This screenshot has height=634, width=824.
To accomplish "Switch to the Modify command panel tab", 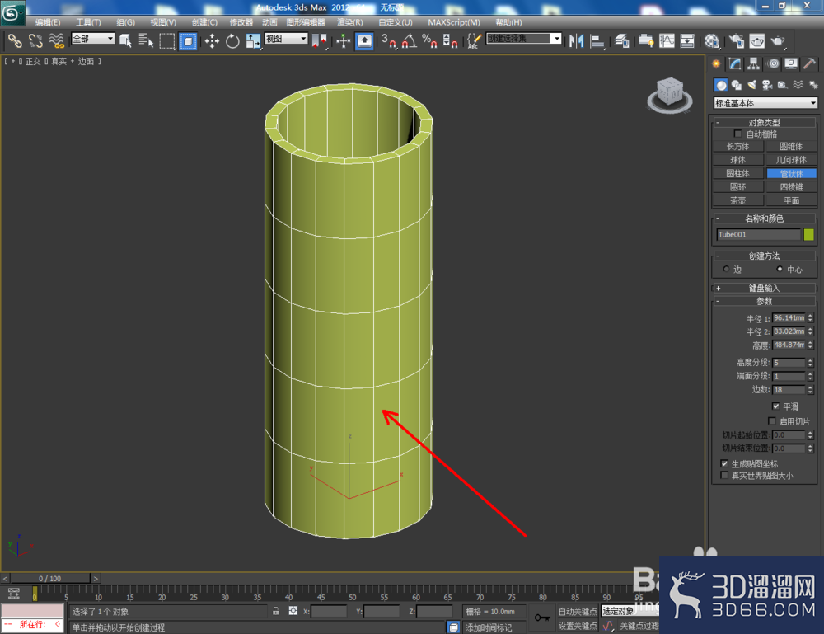I will point(735,64).
